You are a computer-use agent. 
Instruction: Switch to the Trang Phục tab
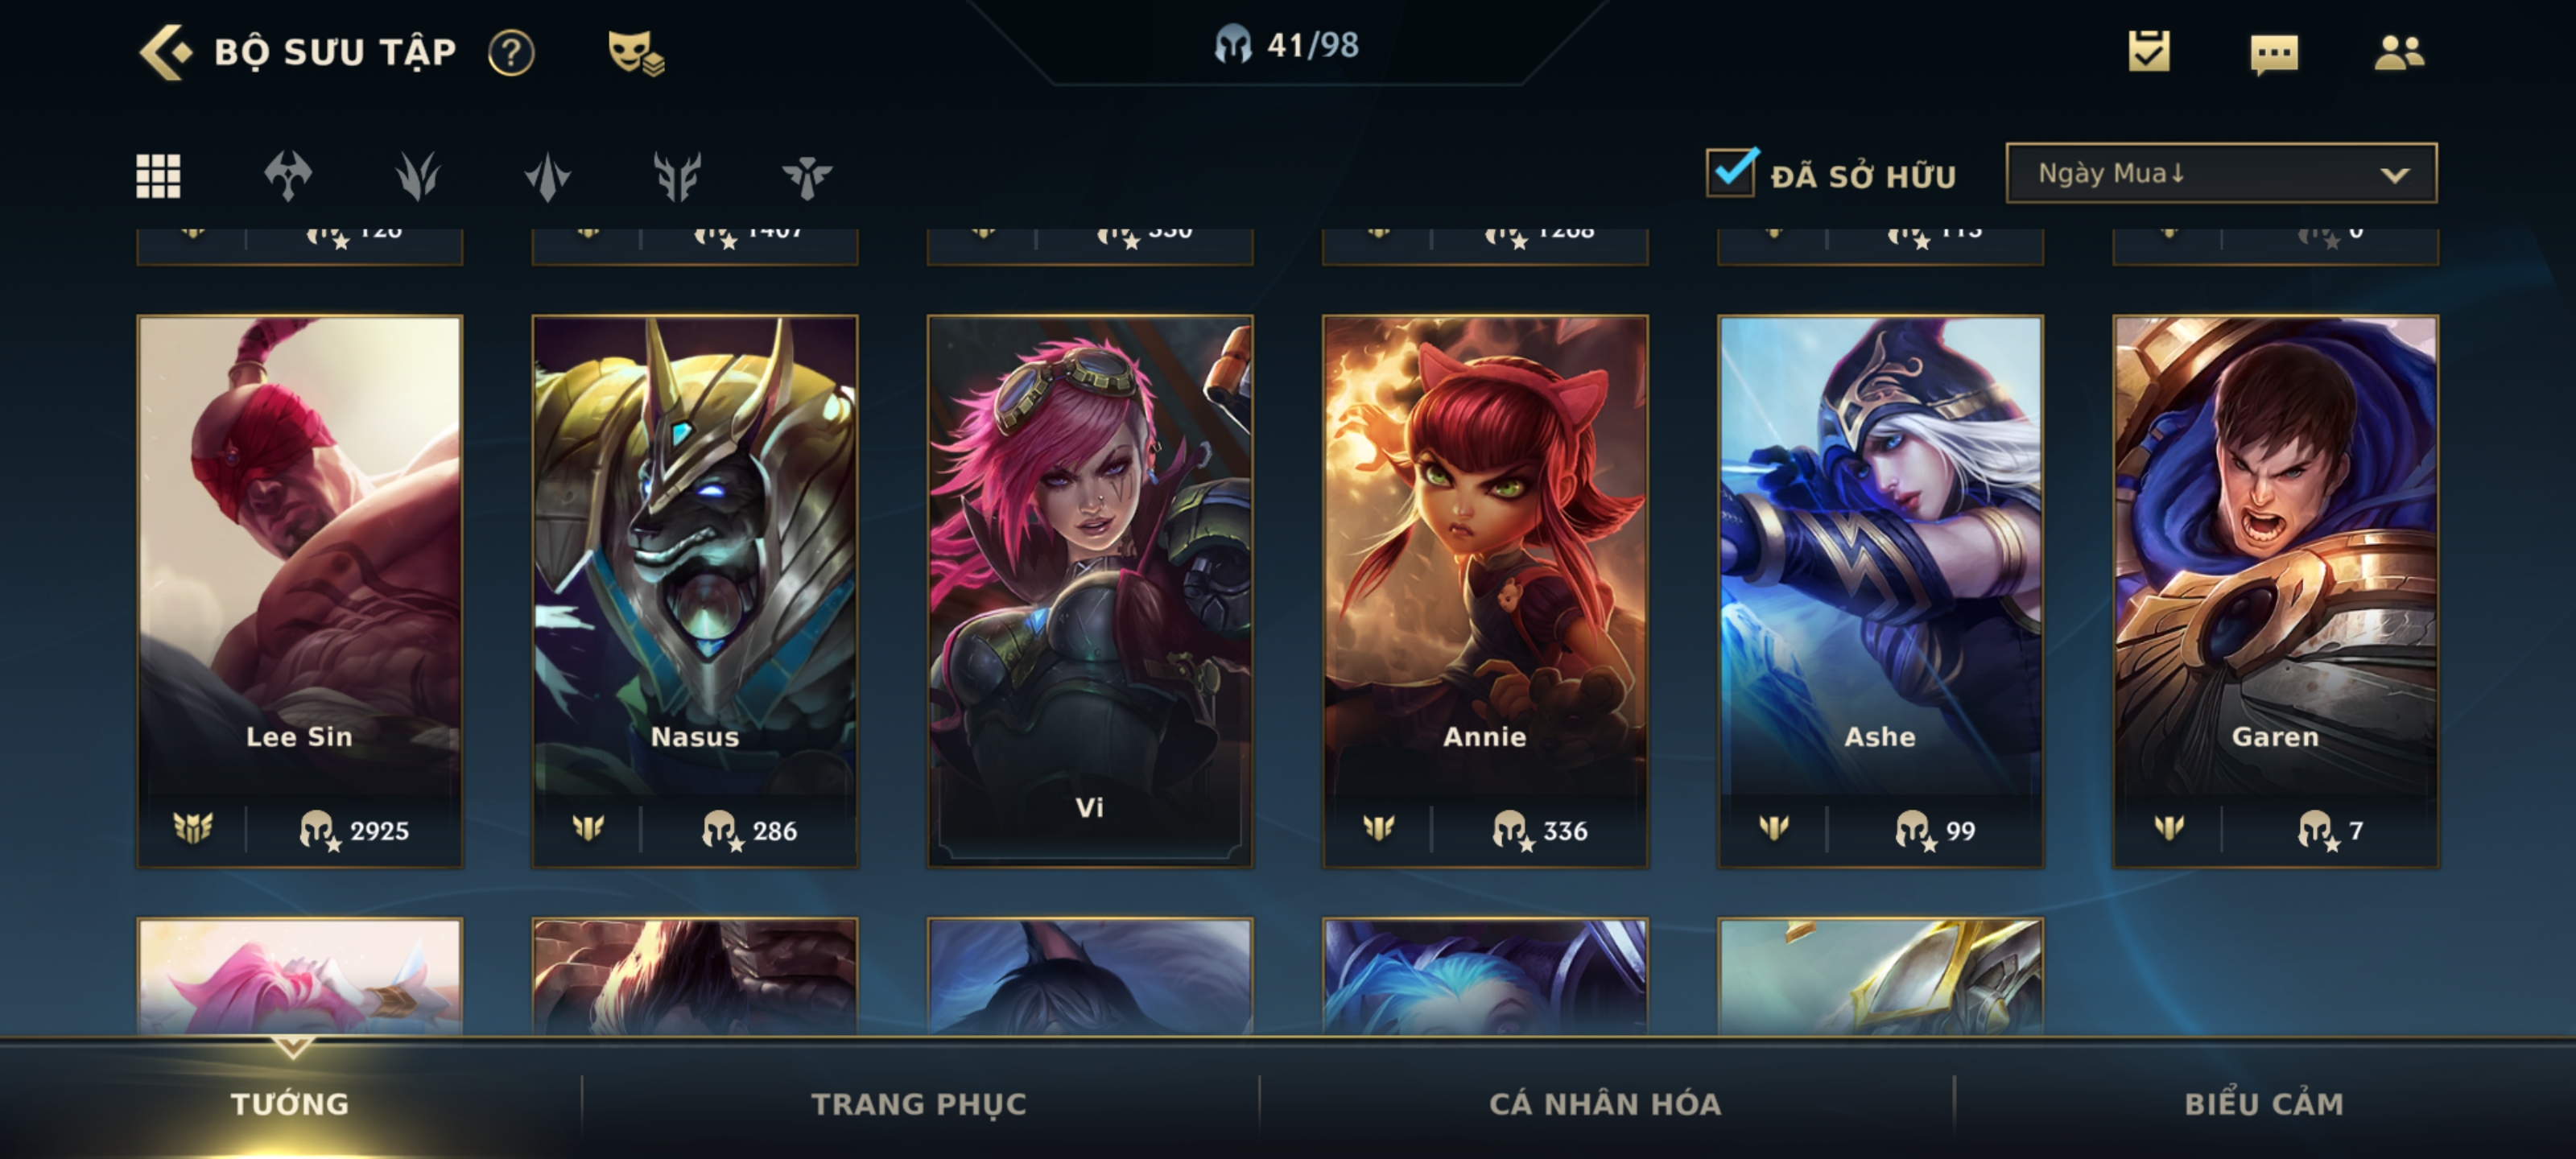(x=918, y=1103)
